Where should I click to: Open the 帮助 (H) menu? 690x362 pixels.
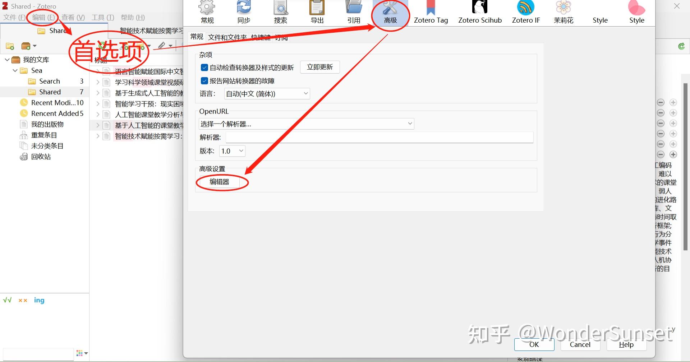point(133,17)
